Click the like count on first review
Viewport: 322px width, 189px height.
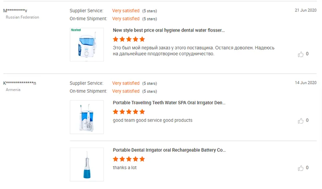(x=307, y=54)
